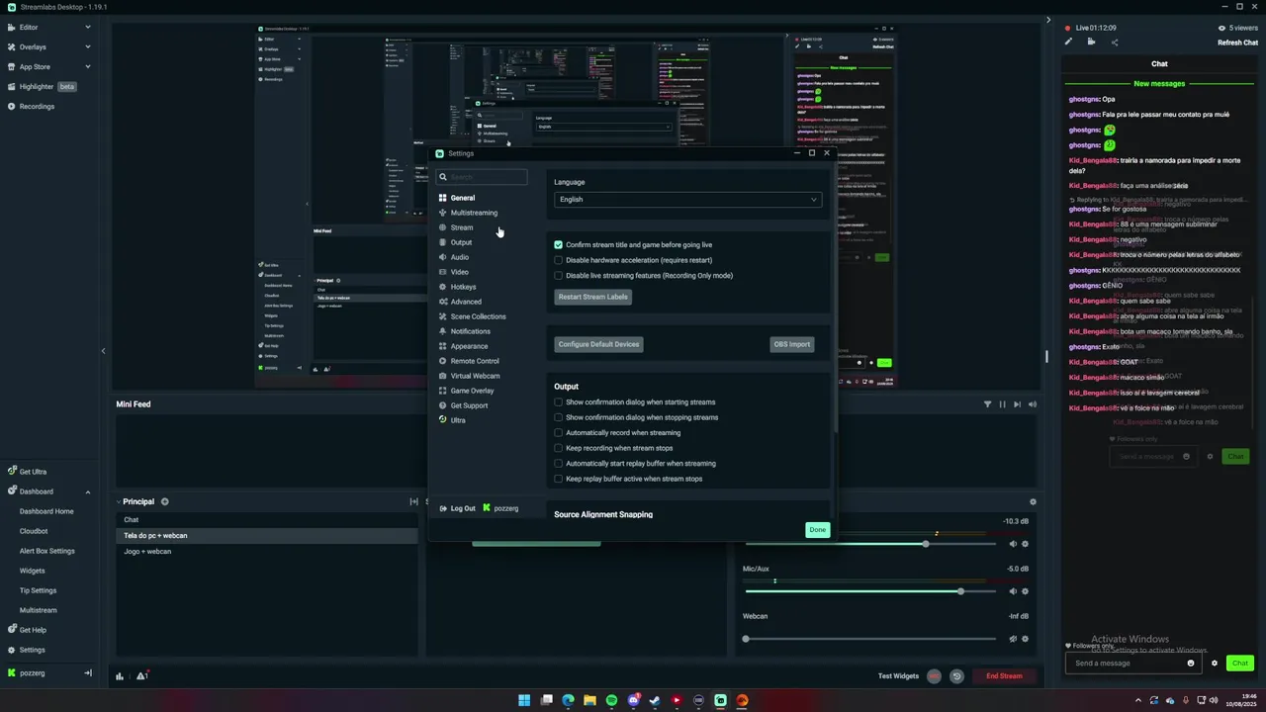Enable confirmation dialog when stopping streams
The height and width of the screenshot is (712, 1266).
558,417
